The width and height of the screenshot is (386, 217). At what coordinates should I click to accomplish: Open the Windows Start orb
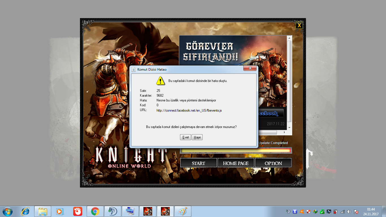8,211
